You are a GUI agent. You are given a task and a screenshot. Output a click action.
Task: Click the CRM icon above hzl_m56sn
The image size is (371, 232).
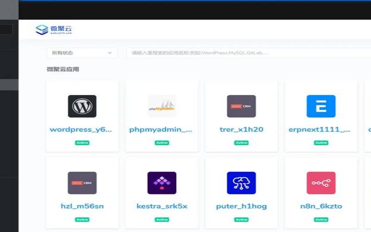tap(82, 183)
